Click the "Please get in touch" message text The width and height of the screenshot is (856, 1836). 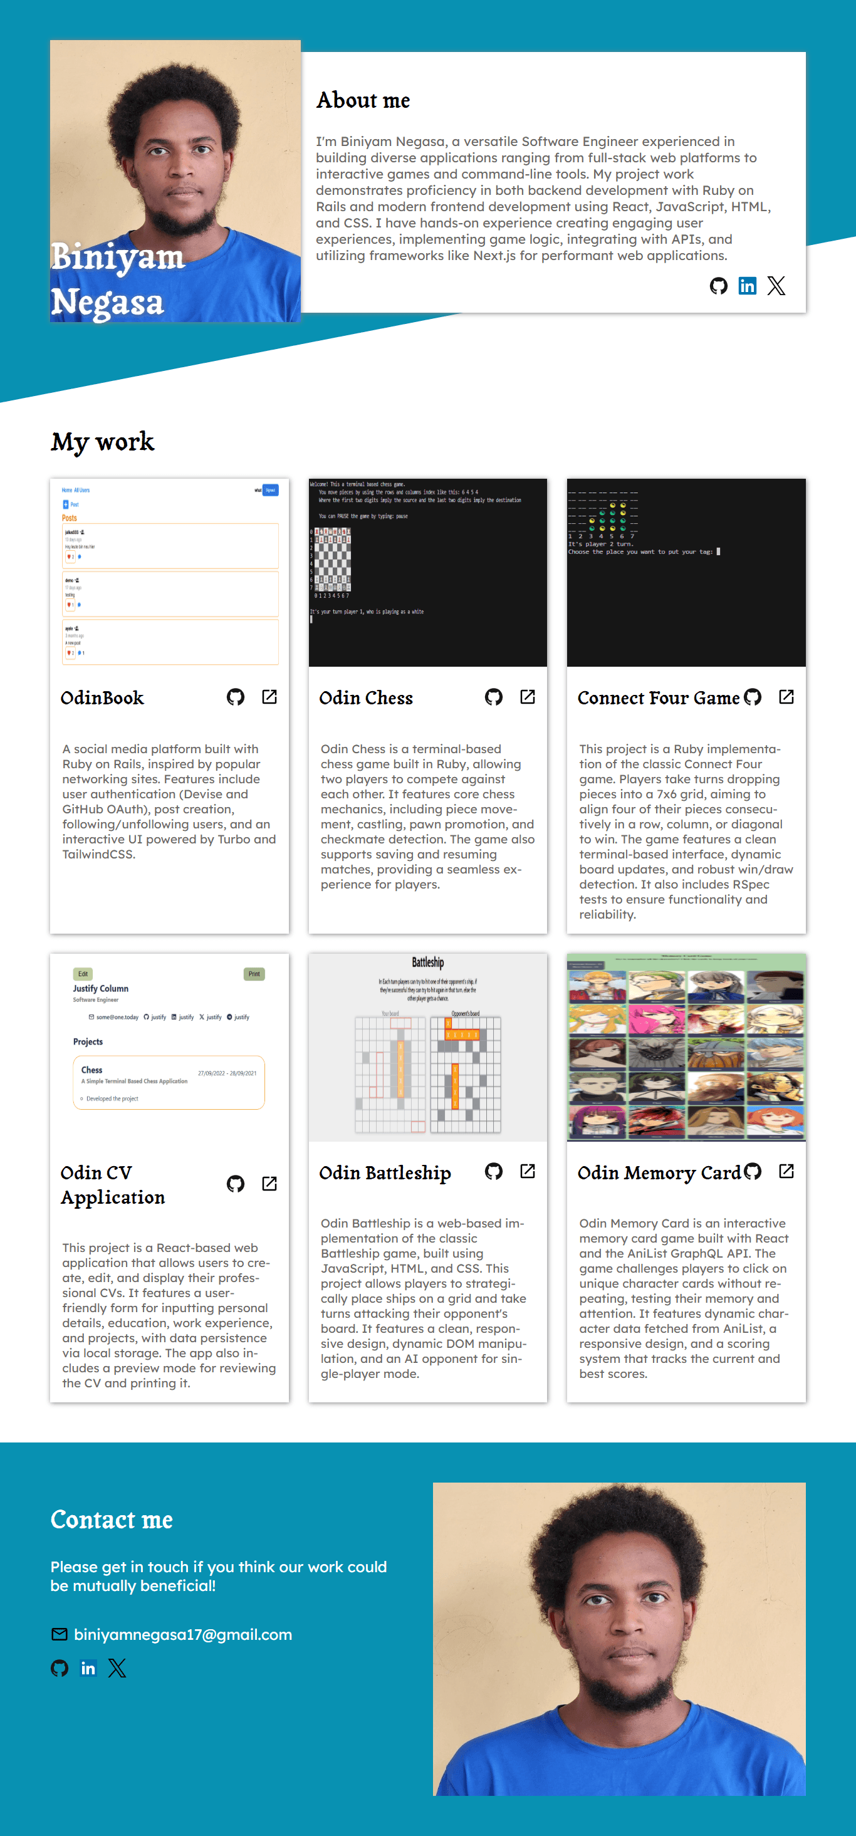point(219,1576)
